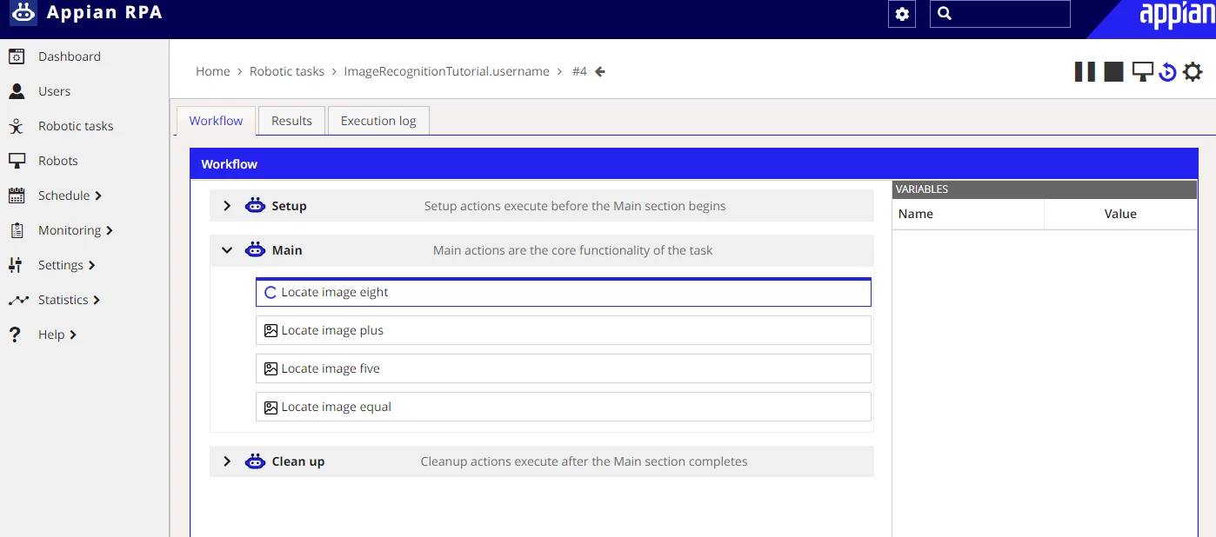The height and width of the screenshot is (537, 1216).
Task: Click the image icon on Locate image plus
Action: pos(271,330)
